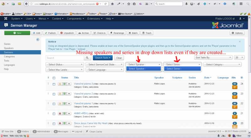Viewport: 251px width, 138px height.
Task: Click the green New button
Action: pos(17,33)
